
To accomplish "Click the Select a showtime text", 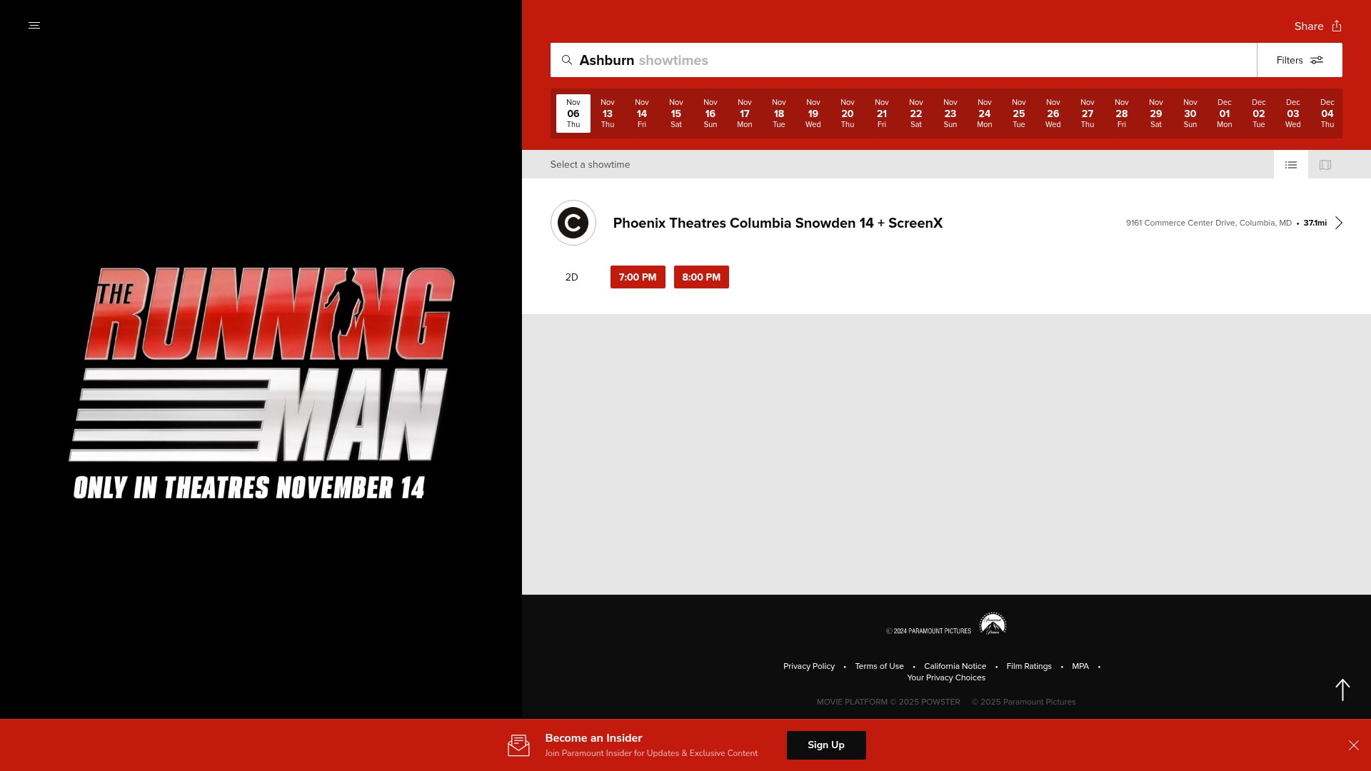I will pos(590,165).
